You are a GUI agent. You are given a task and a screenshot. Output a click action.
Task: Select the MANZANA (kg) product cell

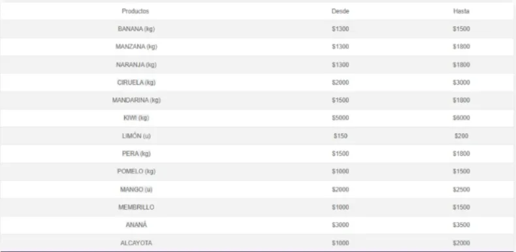(137, 47)
